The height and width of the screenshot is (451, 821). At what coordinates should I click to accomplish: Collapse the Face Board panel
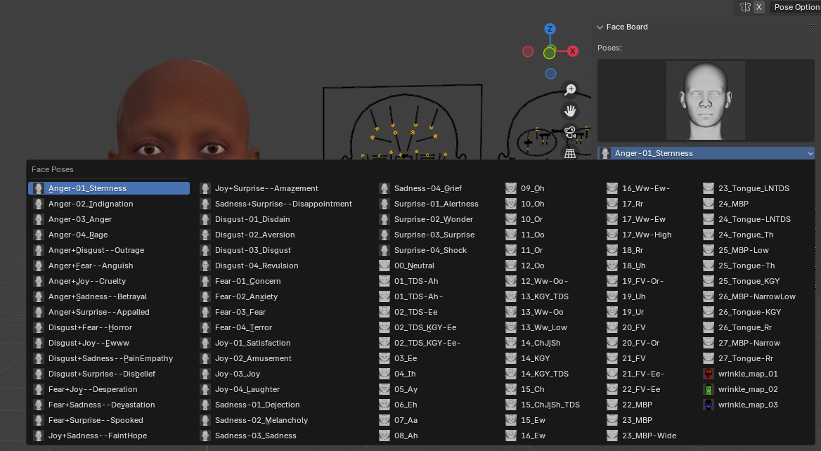pos(600,27)
